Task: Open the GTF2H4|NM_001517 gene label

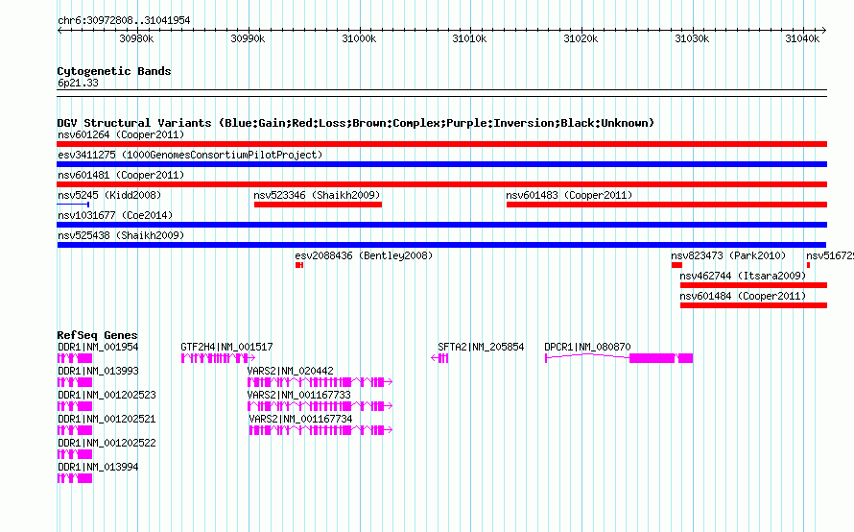Action: [226, 347]
